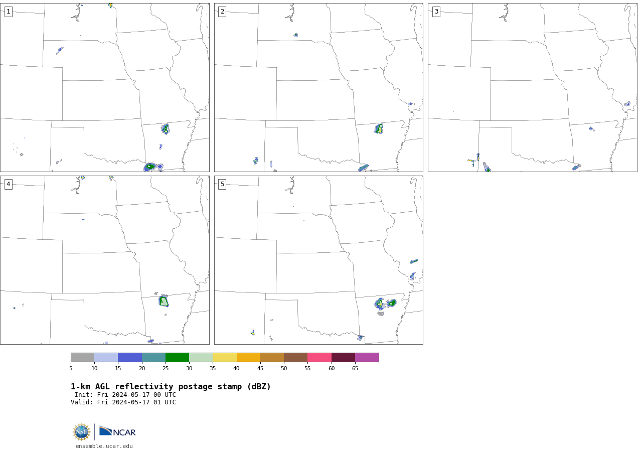Open ensemble member 4 map thumbnail

coord(105,260)
